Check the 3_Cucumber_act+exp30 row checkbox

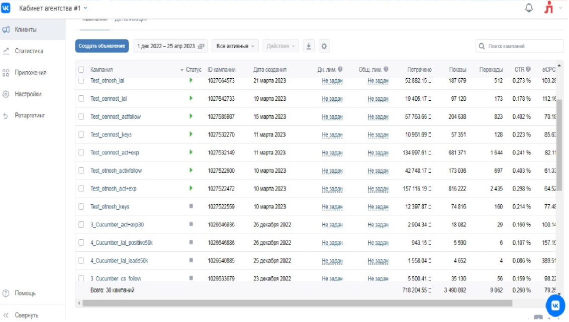pos(81,225)
